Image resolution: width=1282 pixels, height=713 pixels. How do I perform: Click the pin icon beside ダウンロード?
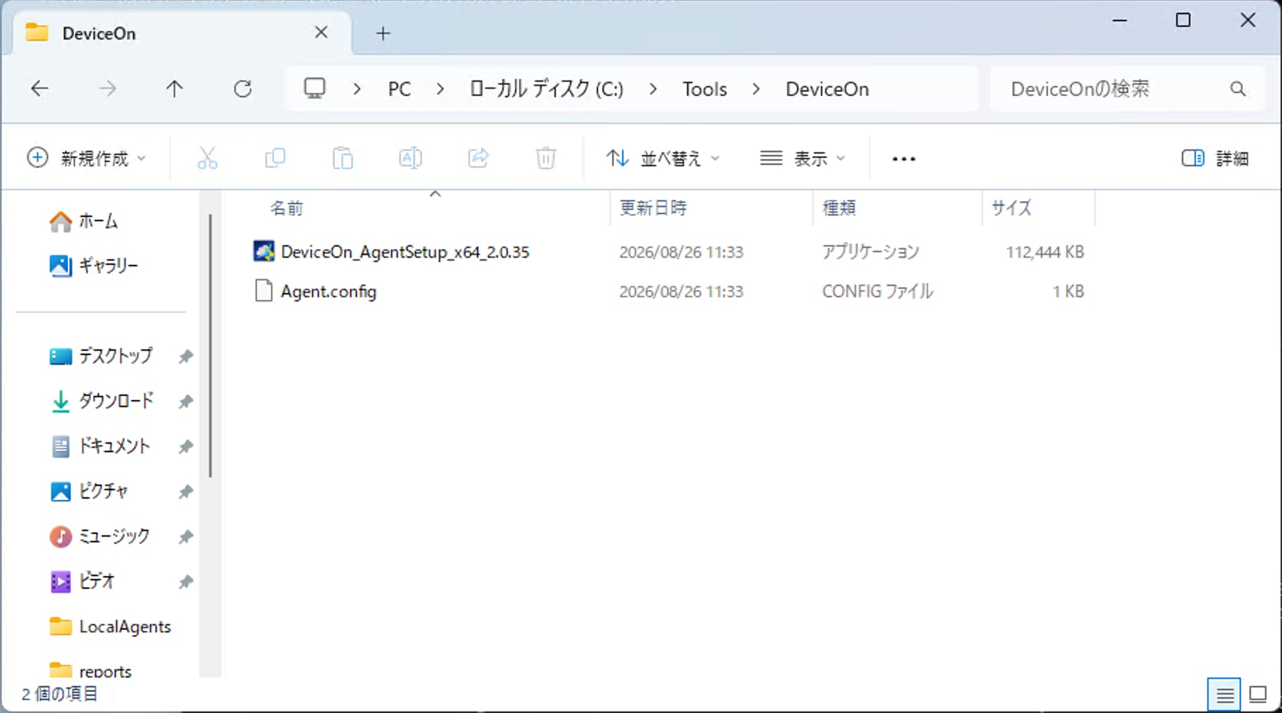[x=185, y=402]
